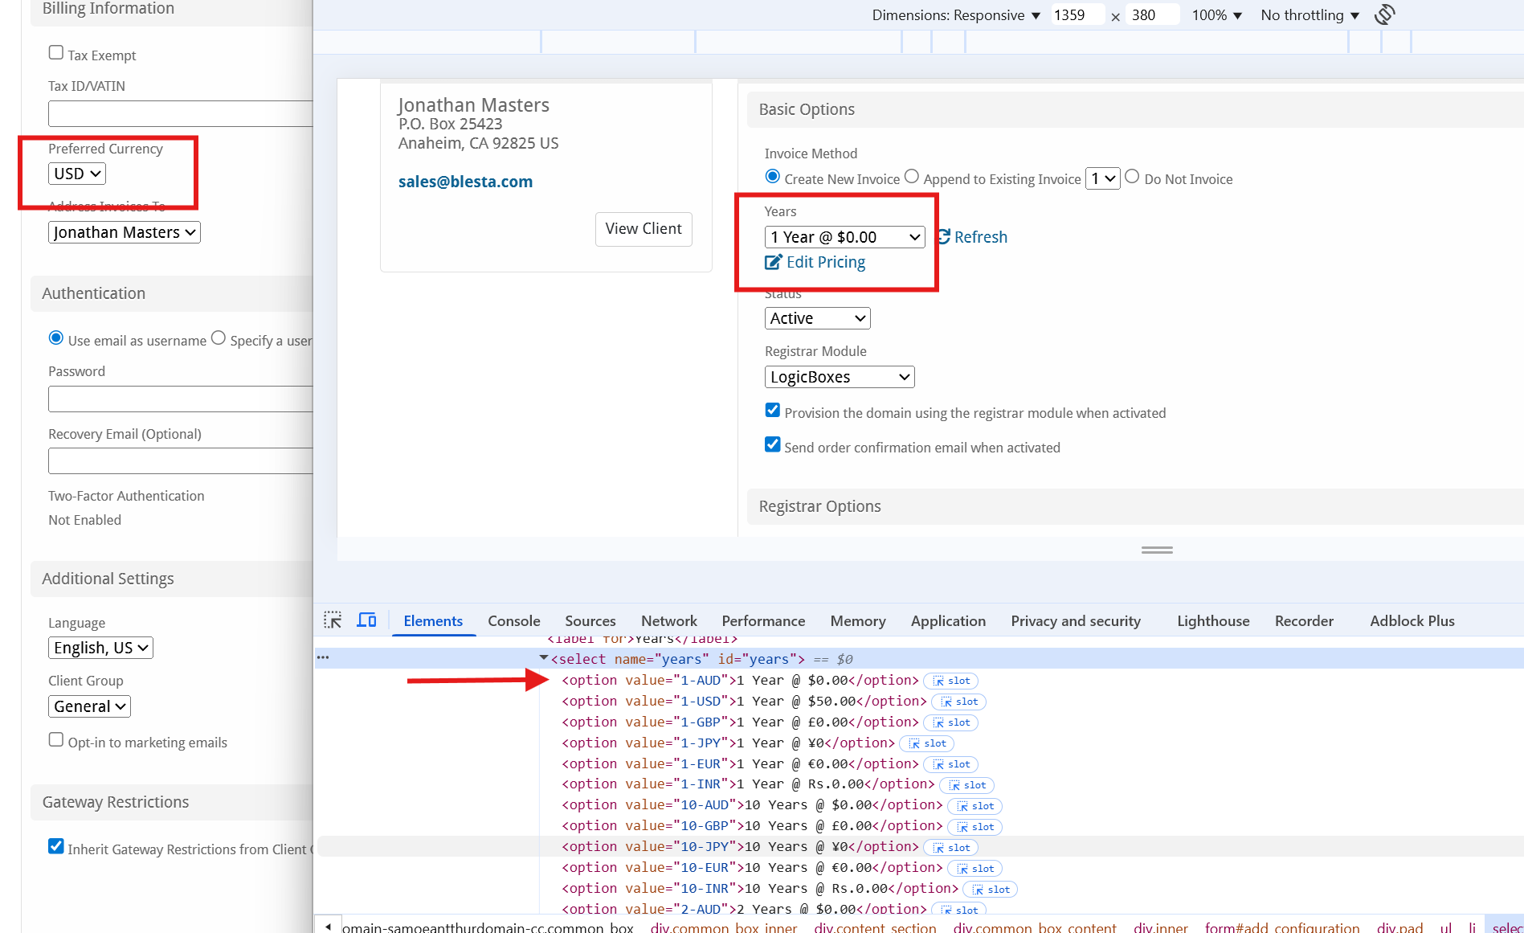The image size is (1524, 933).
Task: Click the slot badge for 1-EUR option
Action: tap(950, 764)
